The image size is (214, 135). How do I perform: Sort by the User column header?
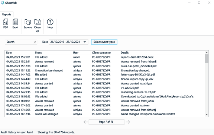tap(81, 52)
